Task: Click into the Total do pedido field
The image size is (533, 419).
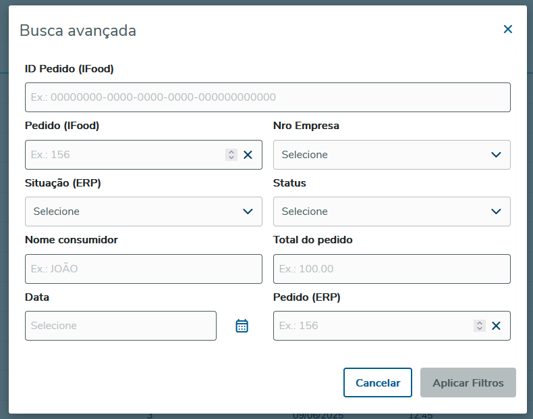Action: tap(391, 269)
